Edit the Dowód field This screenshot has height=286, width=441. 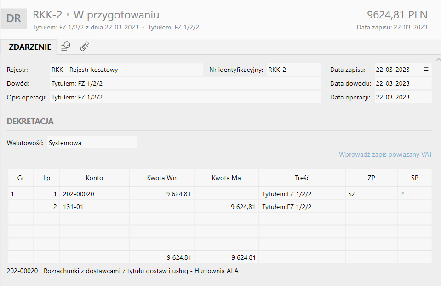[186, 83]
